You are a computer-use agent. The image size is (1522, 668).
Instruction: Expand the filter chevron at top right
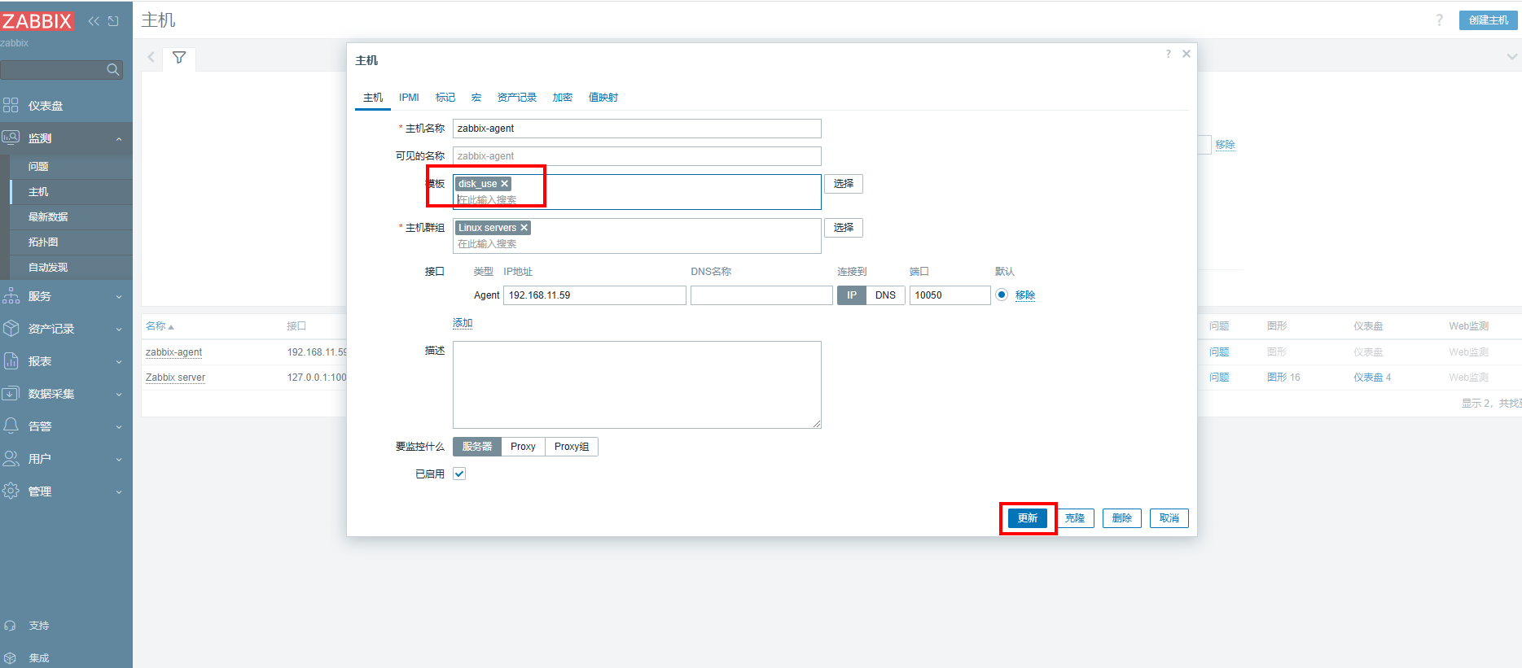coord(1511,57)
